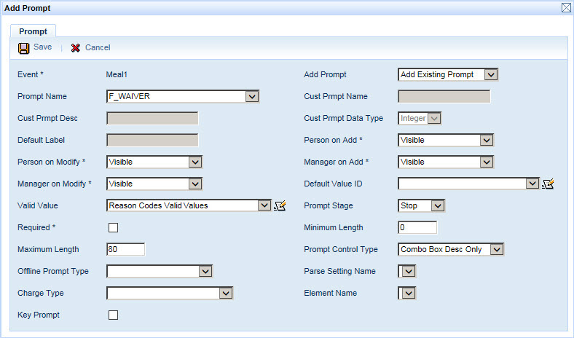Open the Offline Prompt Type dropdown
Viewport: 574px width, 338px height.
pos(205,271)
